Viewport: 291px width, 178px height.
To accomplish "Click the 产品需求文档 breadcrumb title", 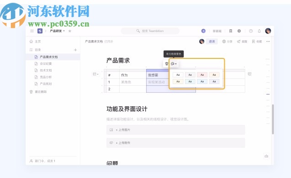I will pos(94,42).
